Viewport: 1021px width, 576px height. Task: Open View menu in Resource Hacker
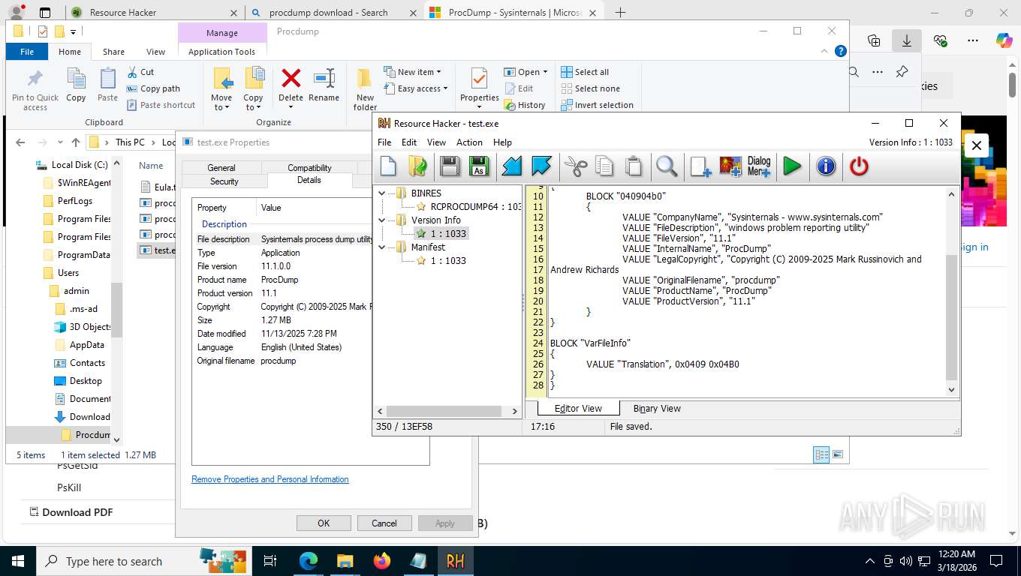click(436, 142)
